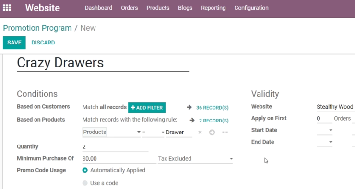Click ADD FILTER for customers

pyautogui.click(x=147, y=108)
